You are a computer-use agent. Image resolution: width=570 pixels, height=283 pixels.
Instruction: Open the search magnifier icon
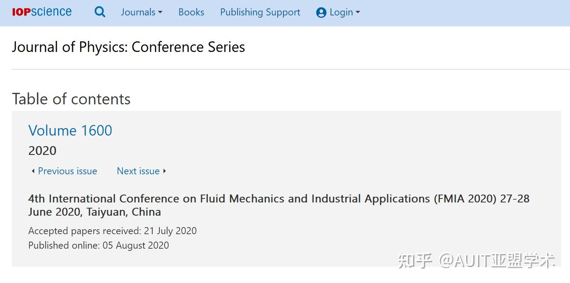100,12
